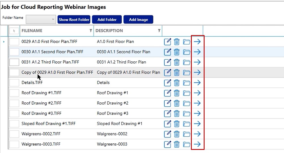Move Roof Drawing #3 using its folder icon
This screenshot has width=284, height=153.
point(186,113)
